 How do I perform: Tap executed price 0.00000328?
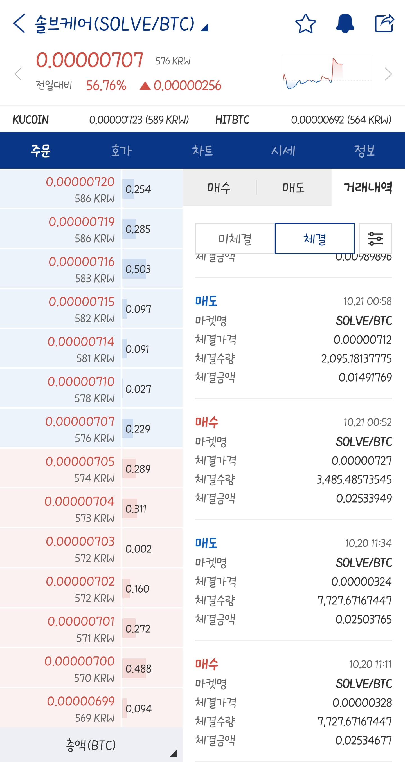coord(362,703)
